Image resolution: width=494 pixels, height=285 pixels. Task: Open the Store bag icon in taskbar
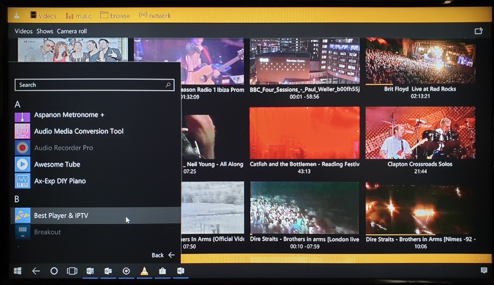[x=162, y=271]
